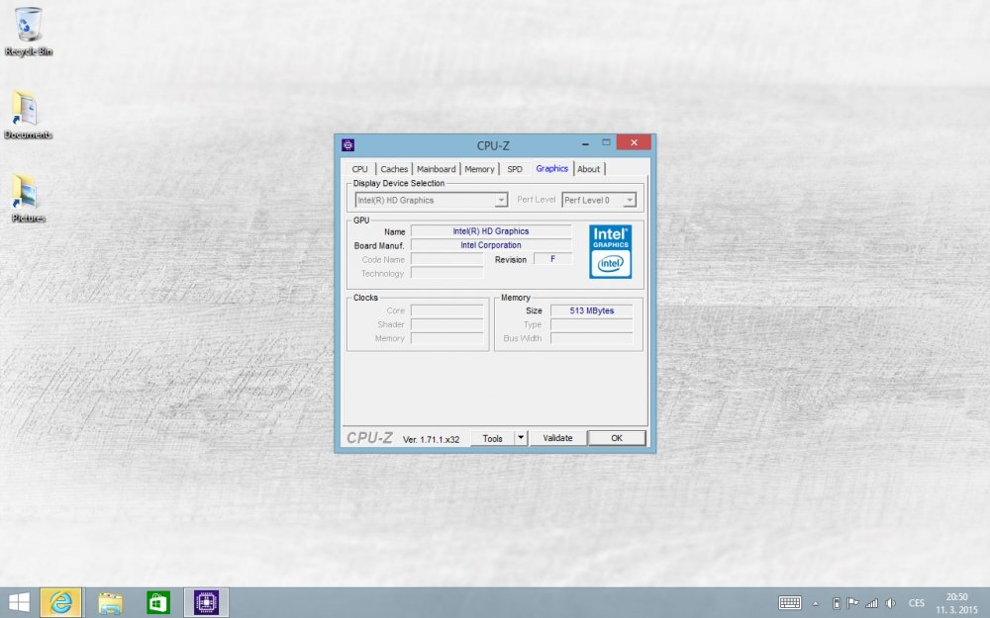
Task: Open Internet Explorer from the taskbar
Action: 60,602
